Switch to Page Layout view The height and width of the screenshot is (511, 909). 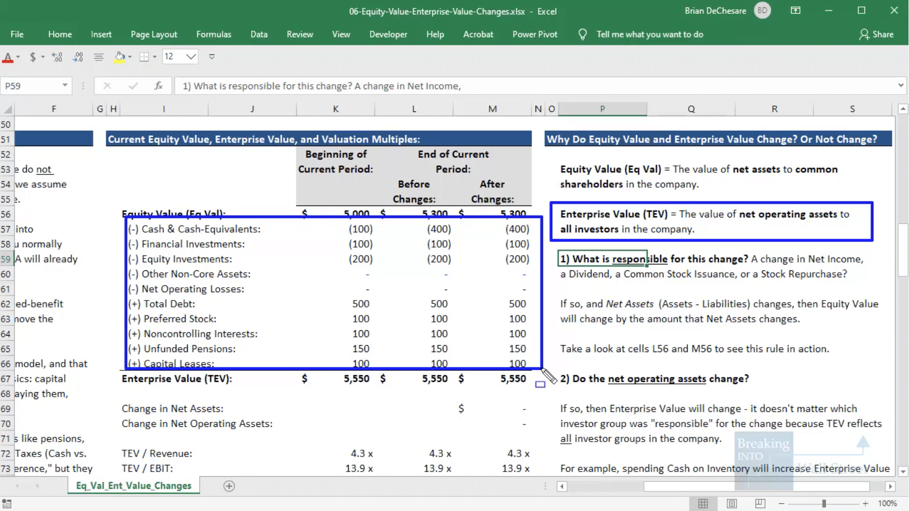pyautogui.click(x=732, y=504)
